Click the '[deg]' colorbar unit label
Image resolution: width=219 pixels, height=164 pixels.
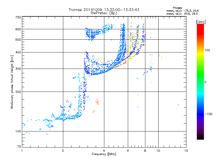pos(201,22)
